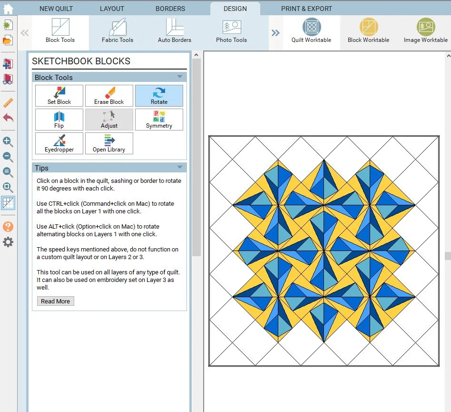Screen dimensions: 451x412
Task: Open the NEW QUILT tab
Action: pos(56,9)
